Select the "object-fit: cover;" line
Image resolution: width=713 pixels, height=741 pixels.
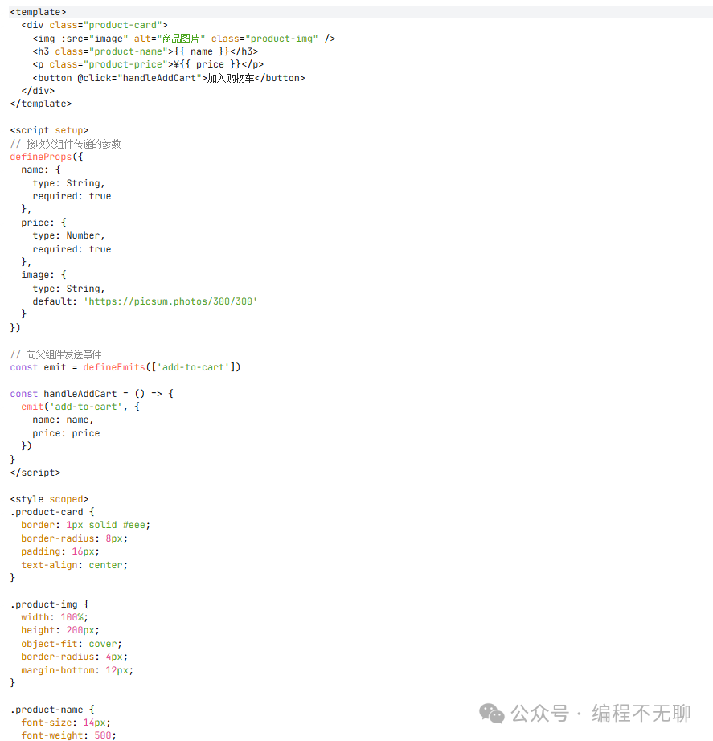tap(72, 644)
